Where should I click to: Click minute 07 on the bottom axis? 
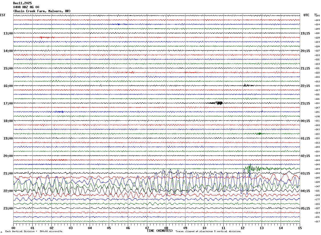click(147, 228)
